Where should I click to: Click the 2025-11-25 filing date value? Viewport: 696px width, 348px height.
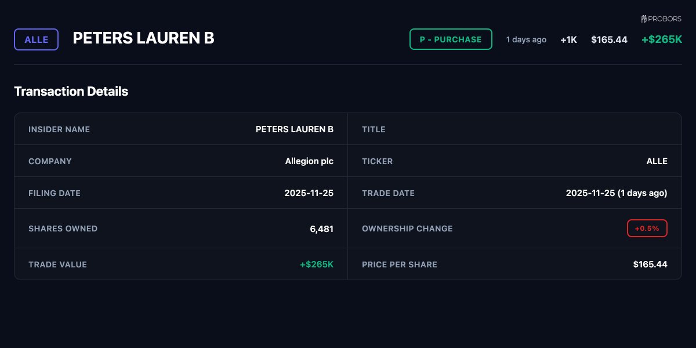[309, 193]
